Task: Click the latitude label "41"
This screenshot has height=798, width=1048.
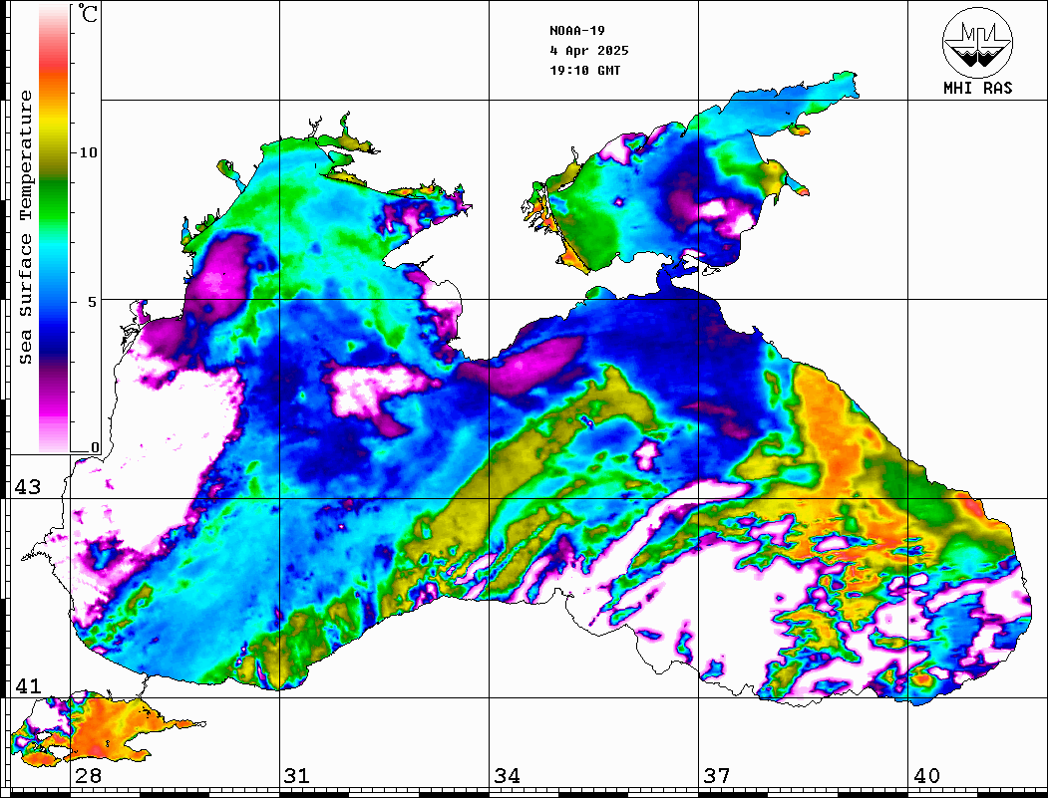Action: [x=28, y=686]
